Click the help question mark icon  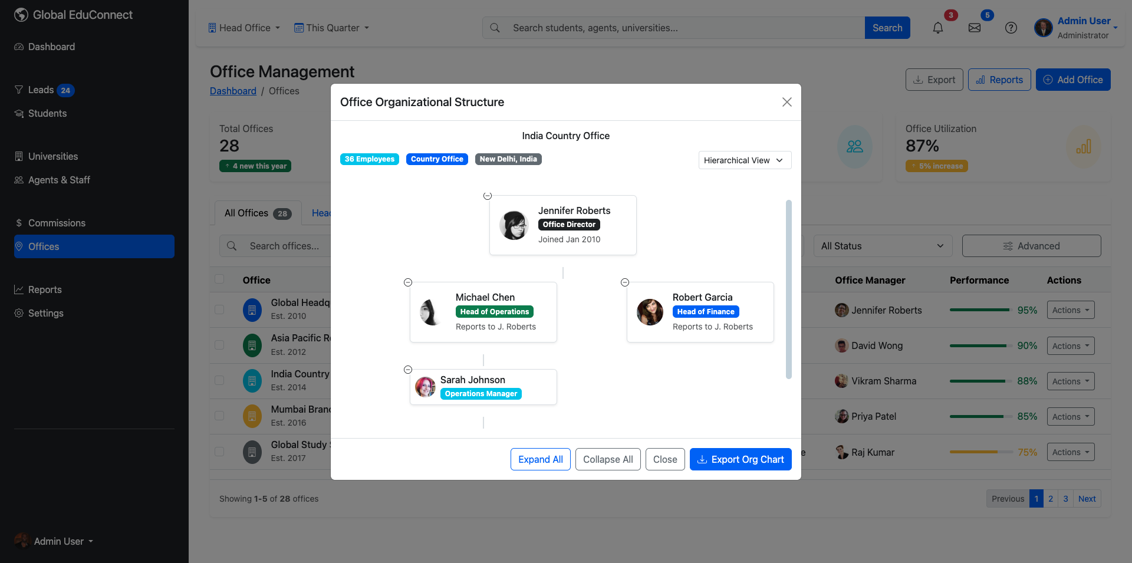pos(1011,28)
